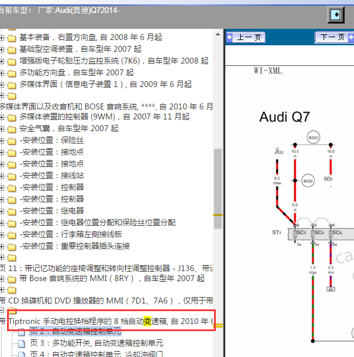
Task: Open 页 2：自动变速箱控制单元 page
Action: click(x=75, y=331)
